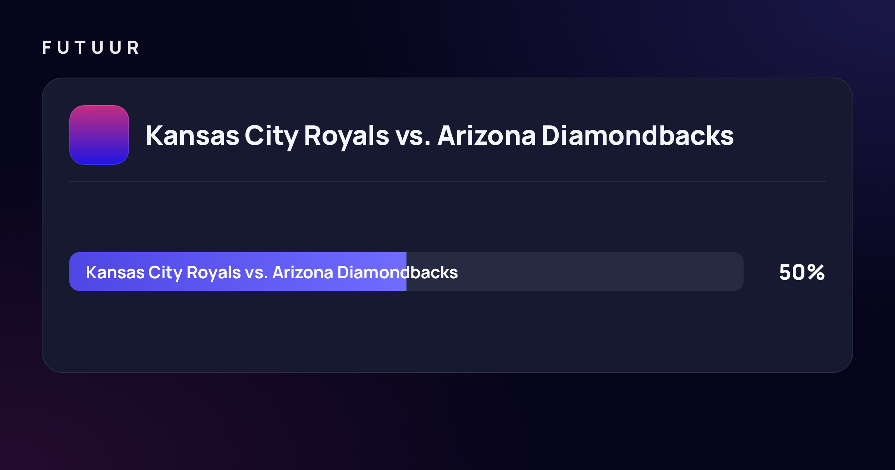Click the 50% probability value
Viewport: 895px width, 470px height.
(x=802, y=272)
